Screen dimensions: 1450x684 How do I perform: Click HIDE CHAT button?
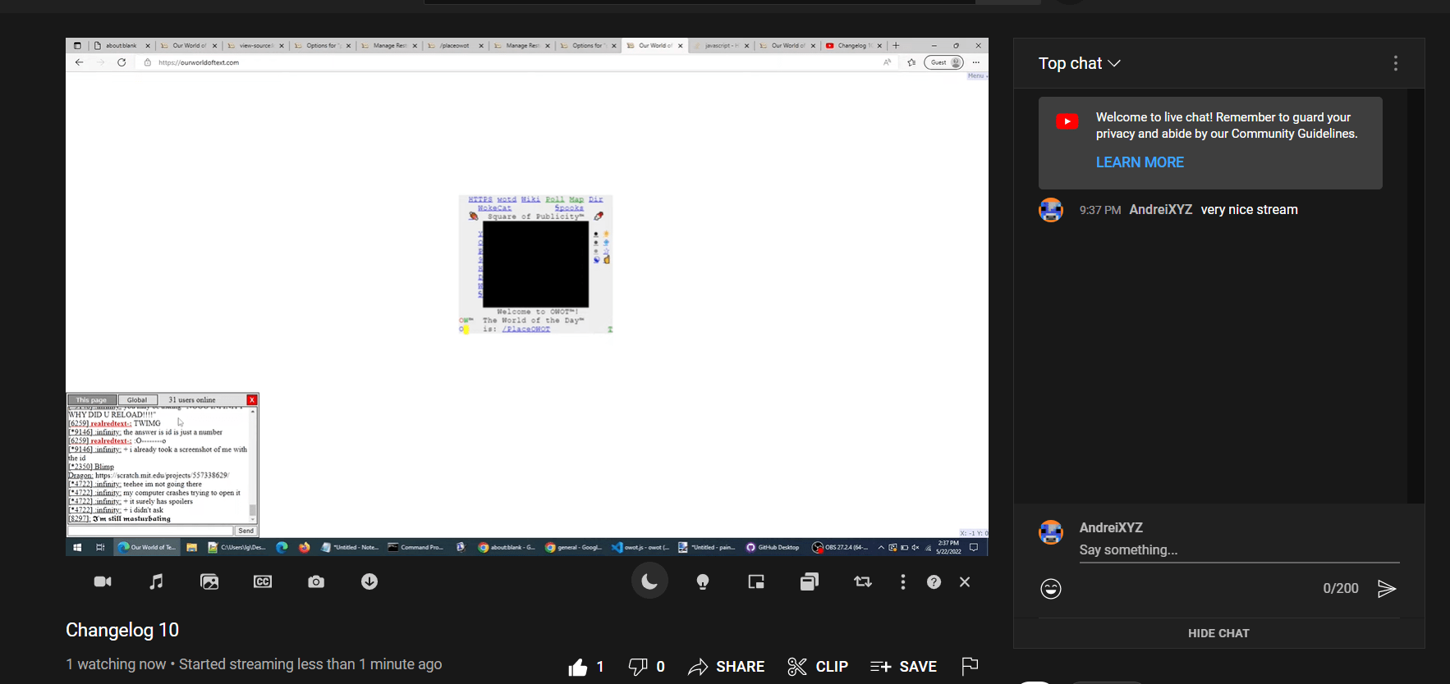click(1218, 633)
